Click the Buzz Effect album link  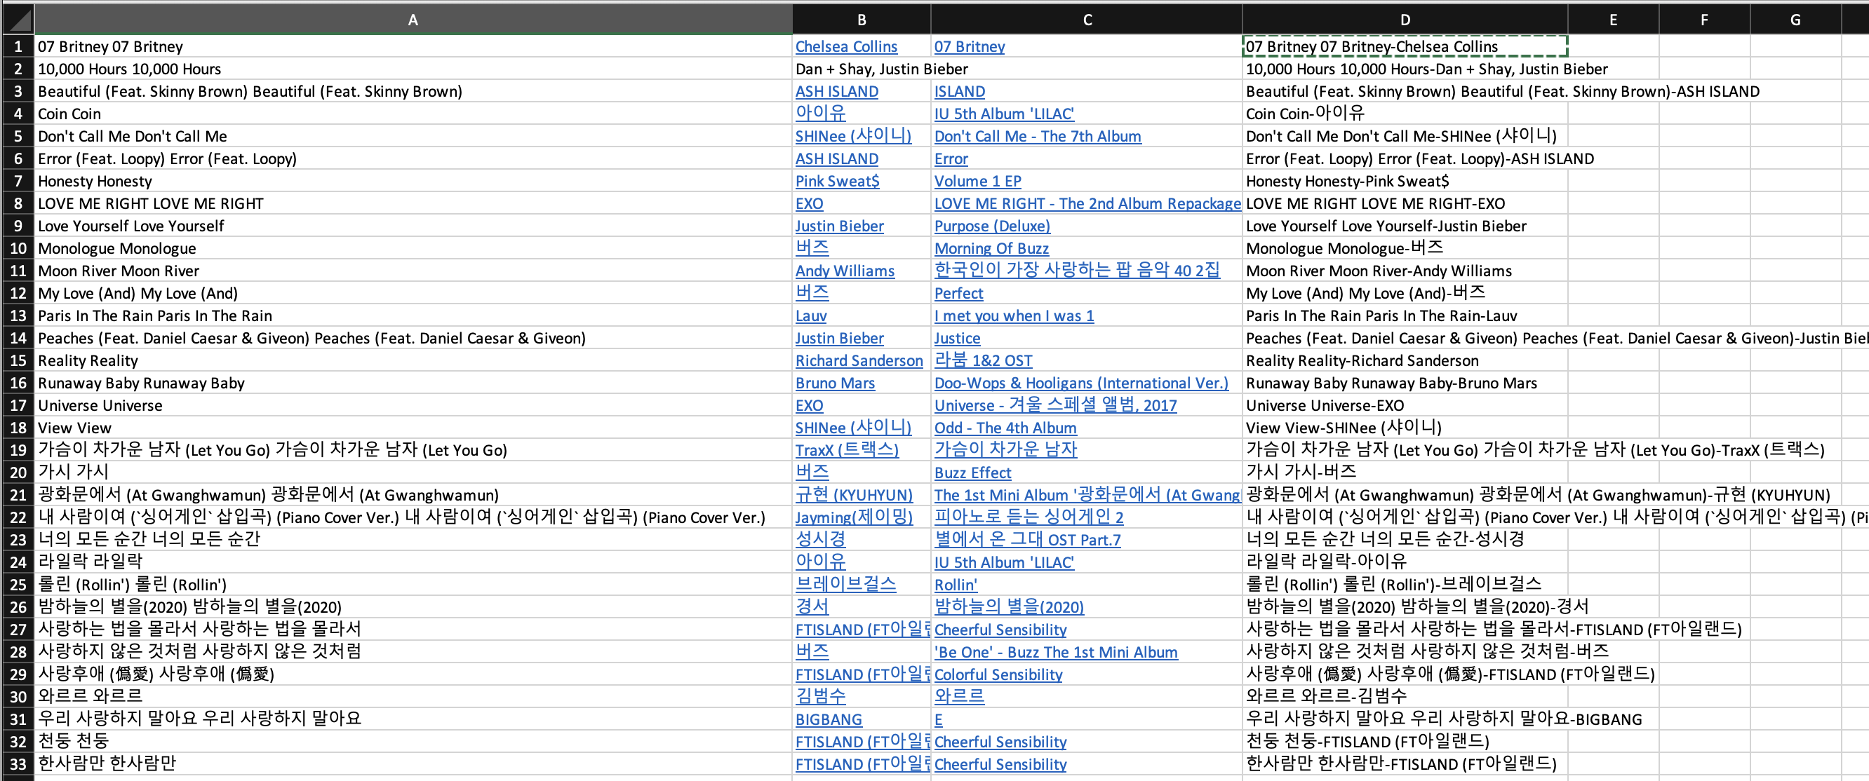point(972,473)
